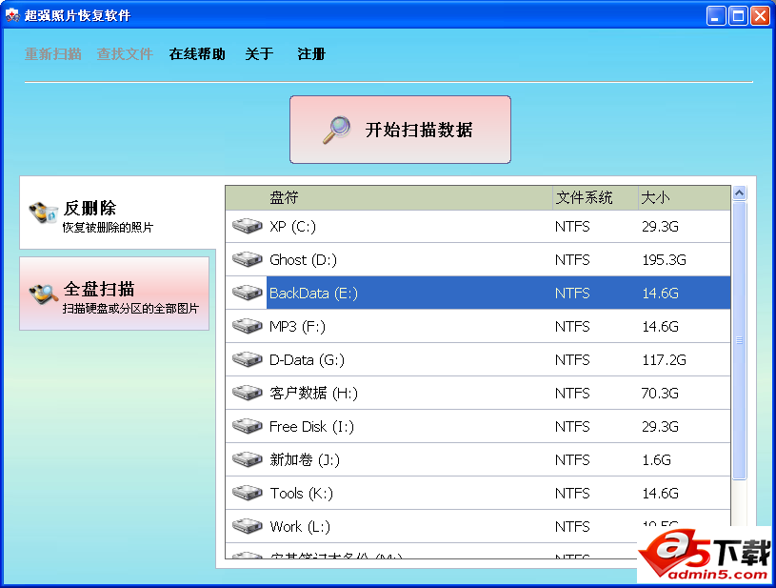The height and width of the screenshot is (588, 776).
Task: Click the disk icon beside MP3 (F:)
Action: tap(247, 326)
